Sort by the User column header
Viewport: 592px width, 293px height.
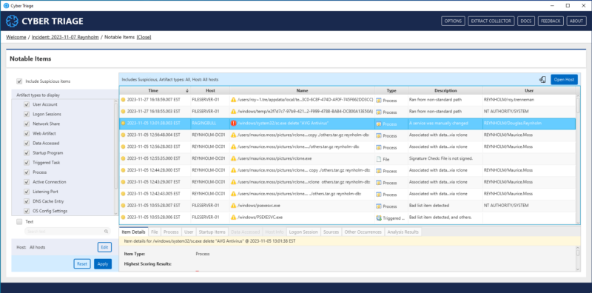click(x=529, y=91)
